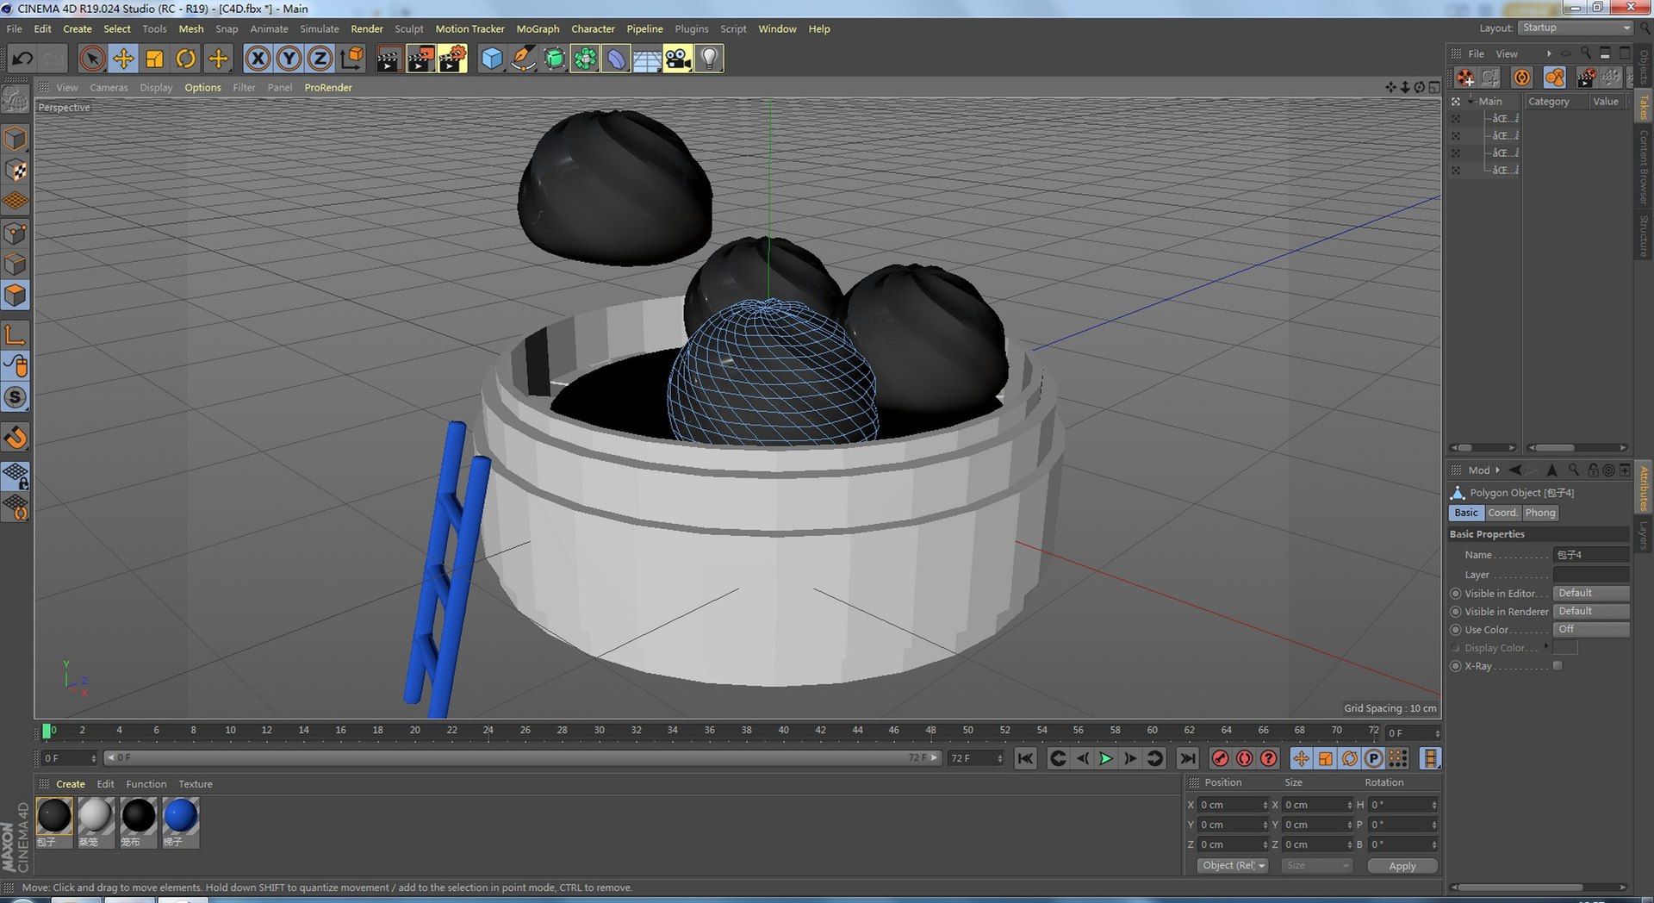Switch to Edges mode
1654x903 pixels.
[x=16, y=264]
